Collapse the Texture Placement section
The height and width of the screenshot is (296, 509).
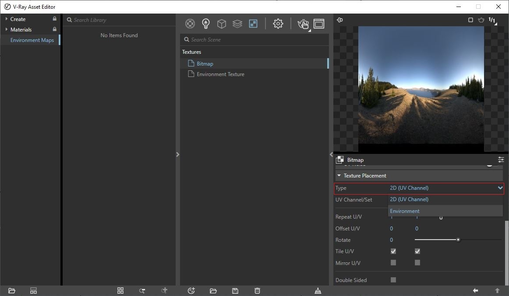(339, 175)
